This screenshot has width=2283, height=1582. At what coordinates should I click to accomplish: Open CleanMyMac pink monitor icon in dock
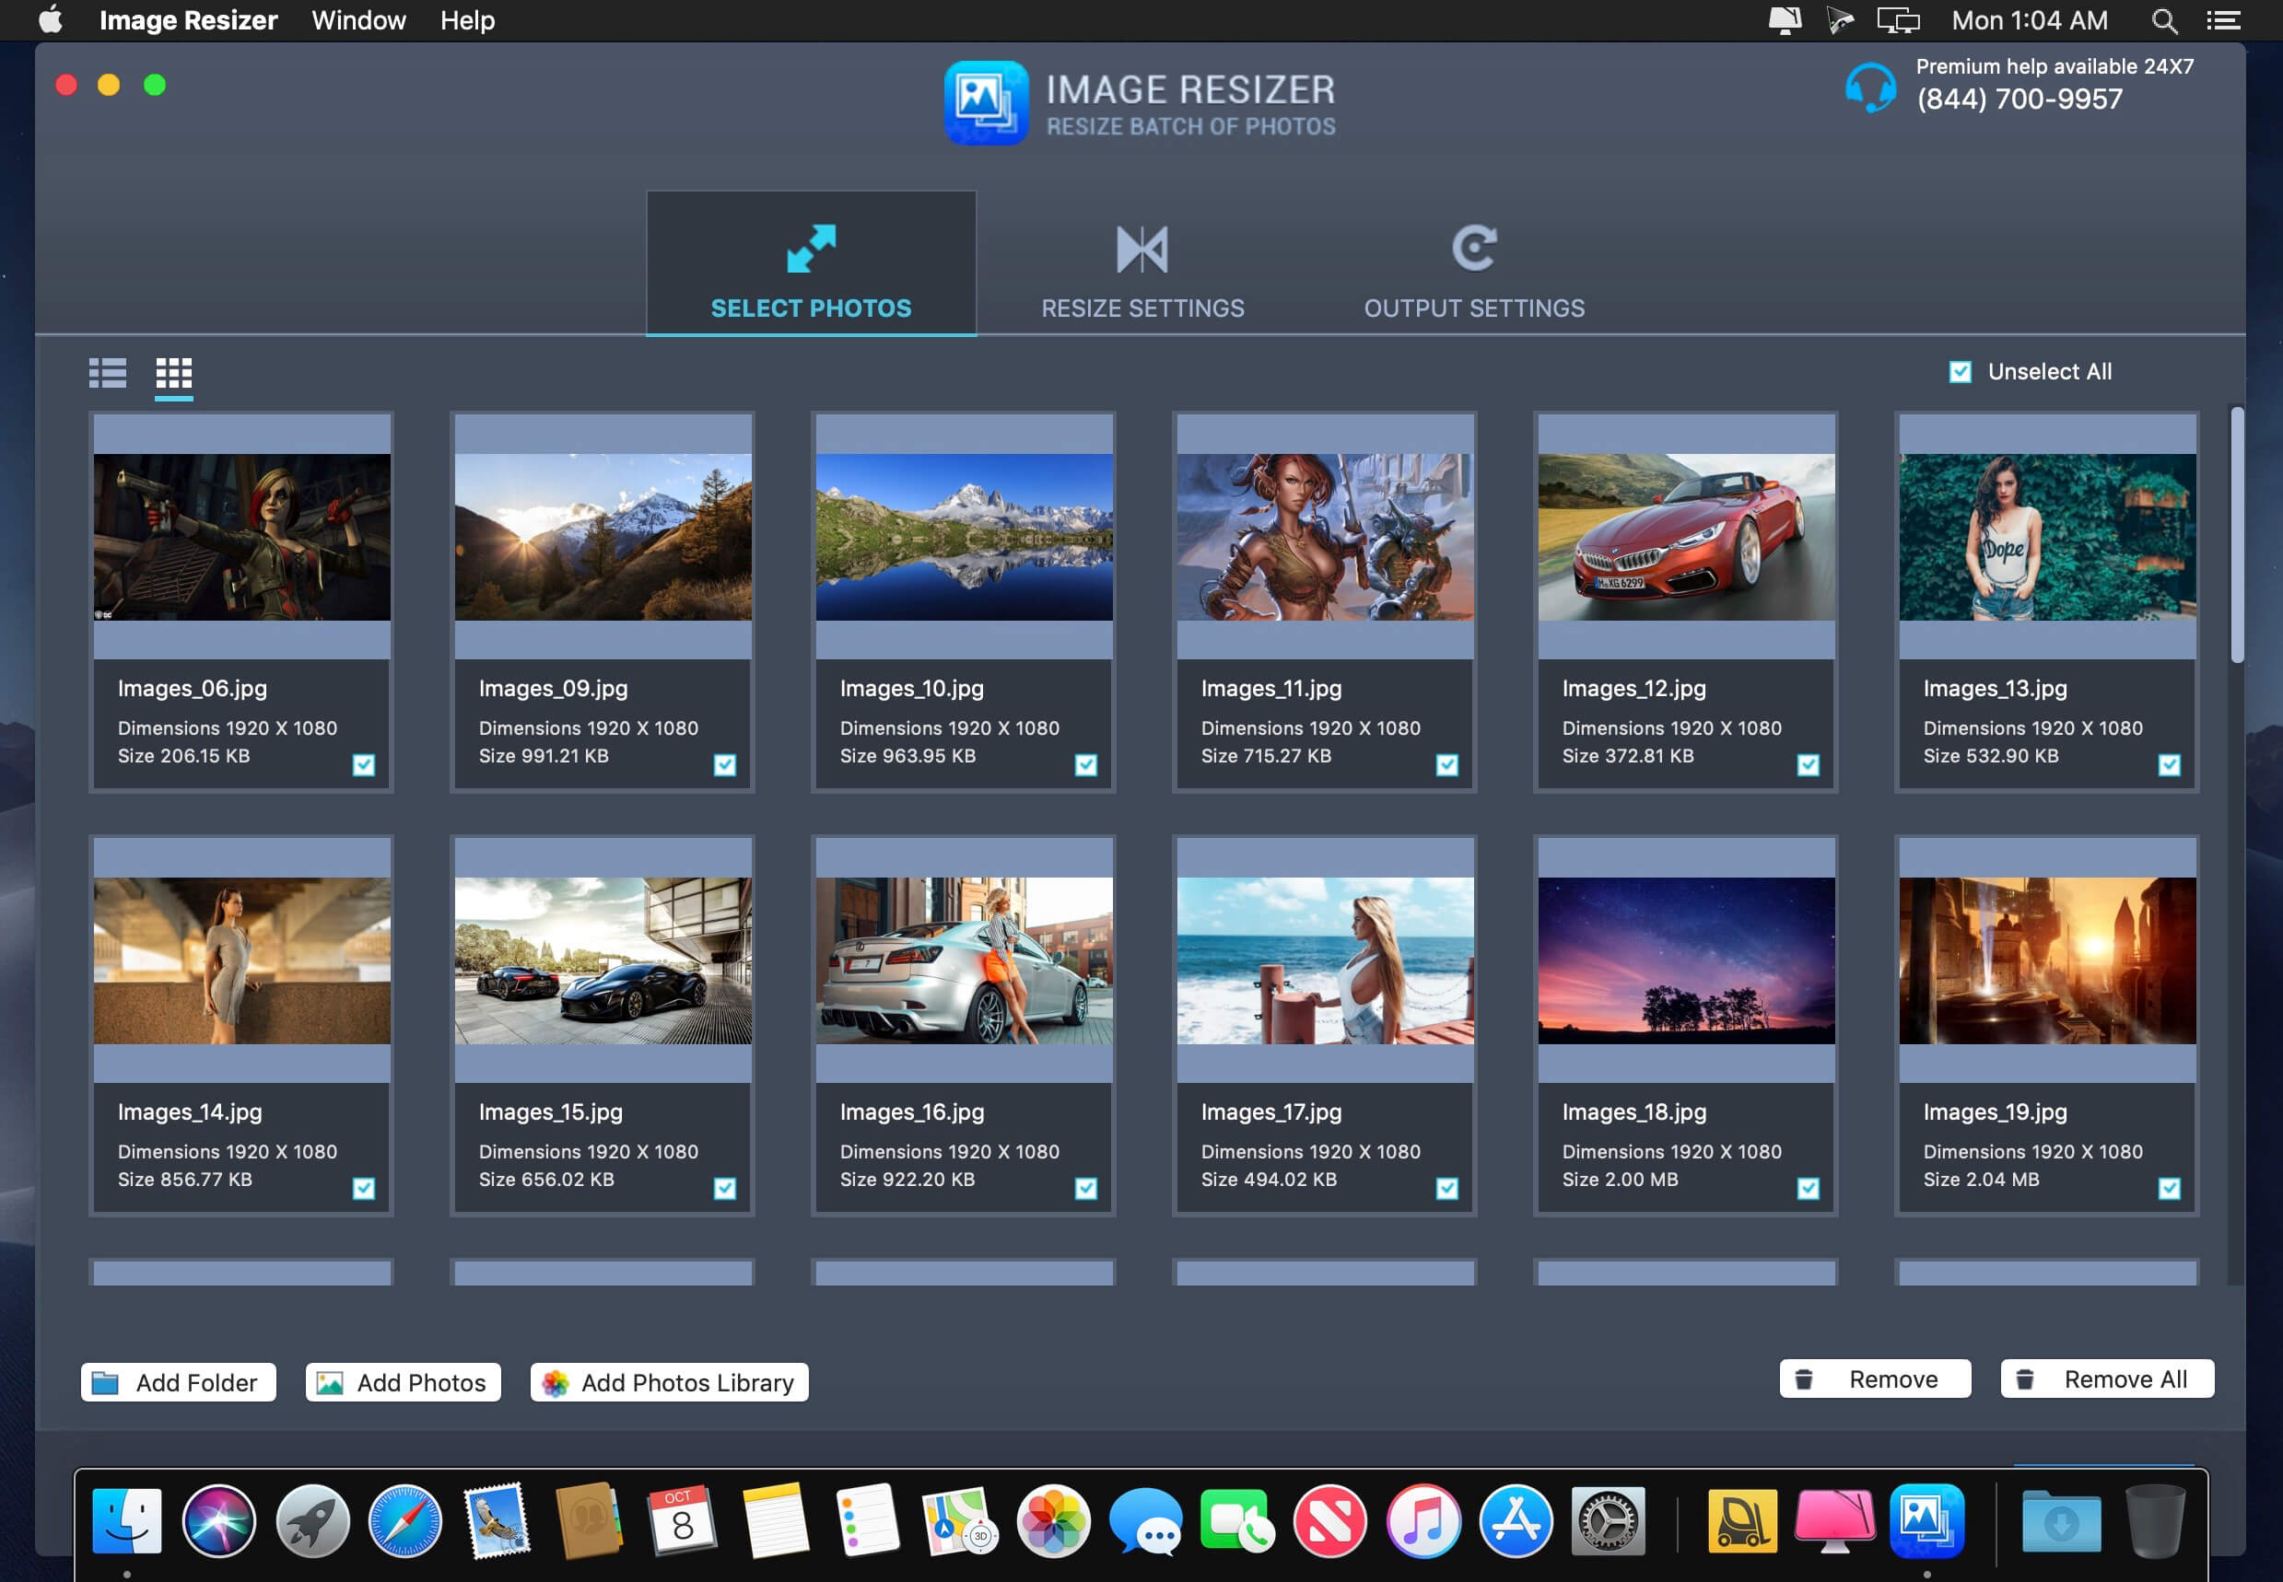(x=1834, y=1520)
